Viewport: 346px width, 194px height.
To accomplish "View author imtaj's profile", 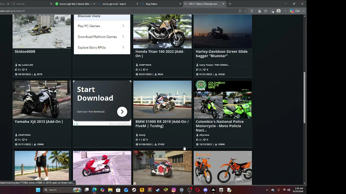I will click(142, 135).
